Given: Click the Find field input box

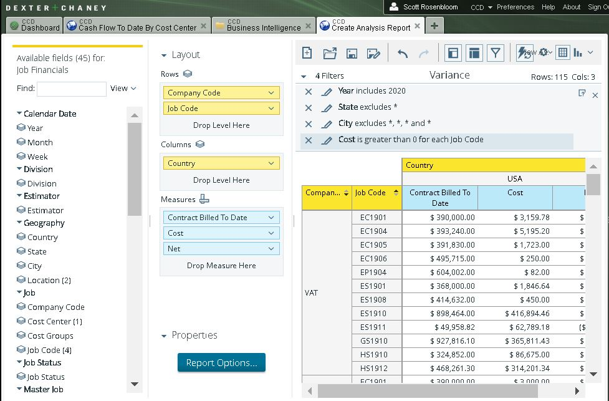Looking at the screenshot, I should click(72, 89).
